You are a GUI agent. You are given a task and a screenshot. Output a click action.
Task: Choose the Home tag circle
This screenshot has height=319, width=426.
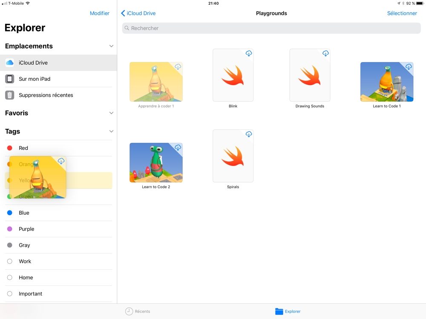9,277
